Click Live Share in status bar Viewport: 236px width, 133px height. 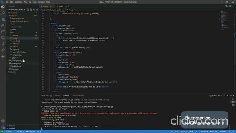click(x=31, y=132)
